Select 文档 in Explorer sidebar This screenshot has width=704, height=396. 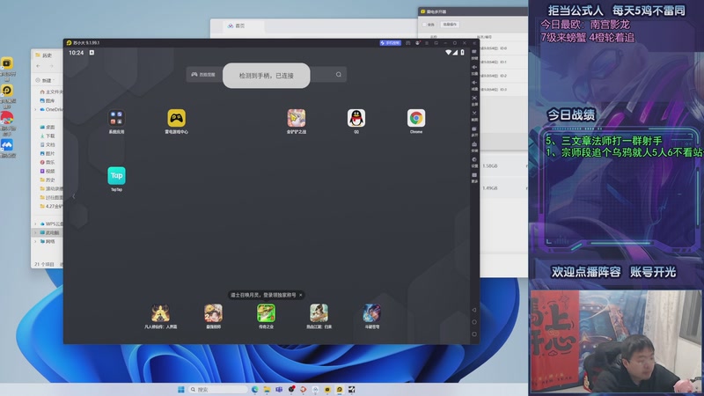(48, 144)
